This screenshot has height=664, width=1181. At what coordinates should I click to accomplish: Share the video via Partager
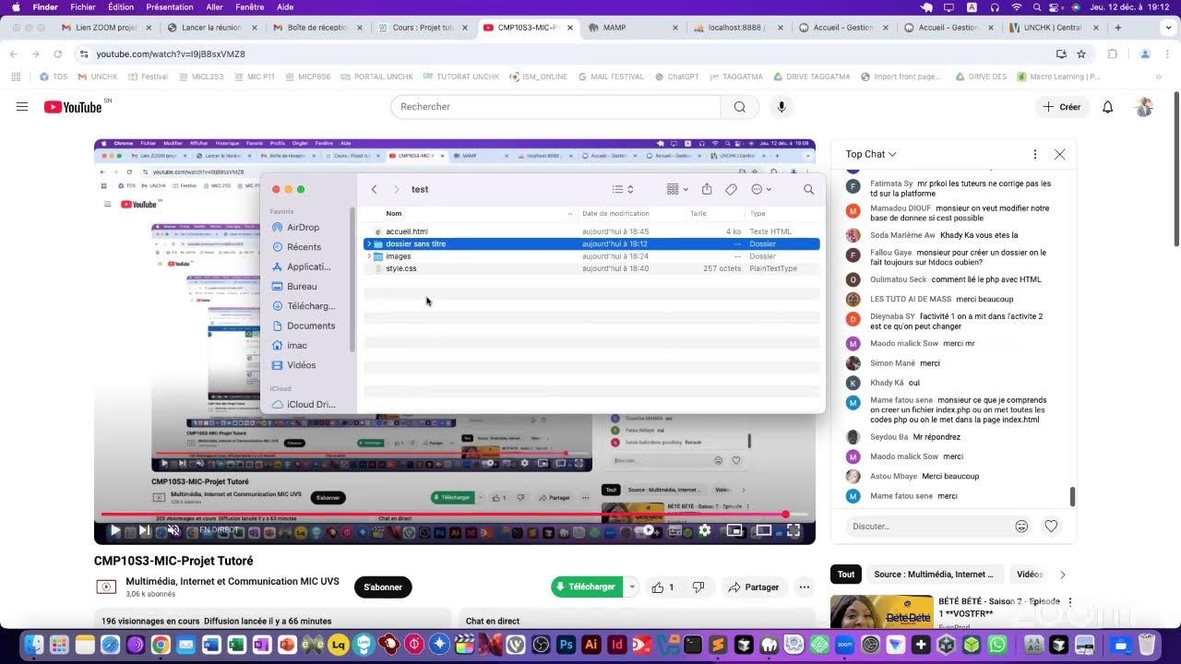[753, 587]
